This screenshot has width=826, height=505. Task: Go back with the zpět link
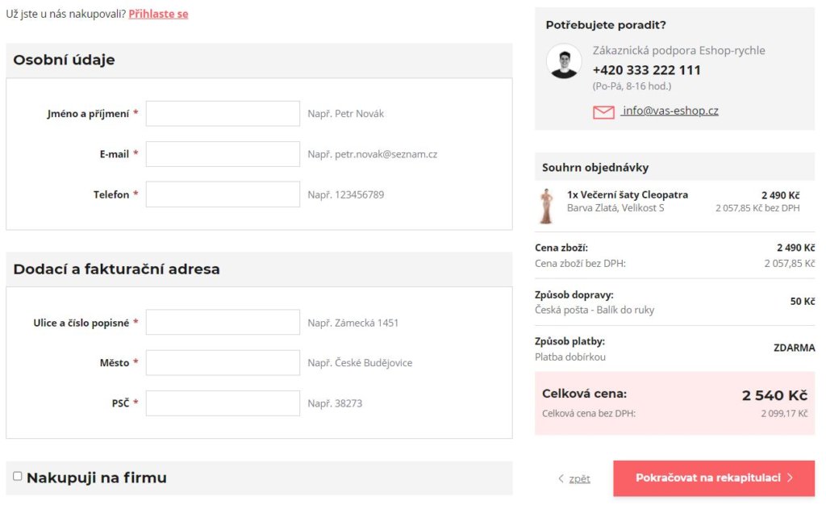point(579,478)
